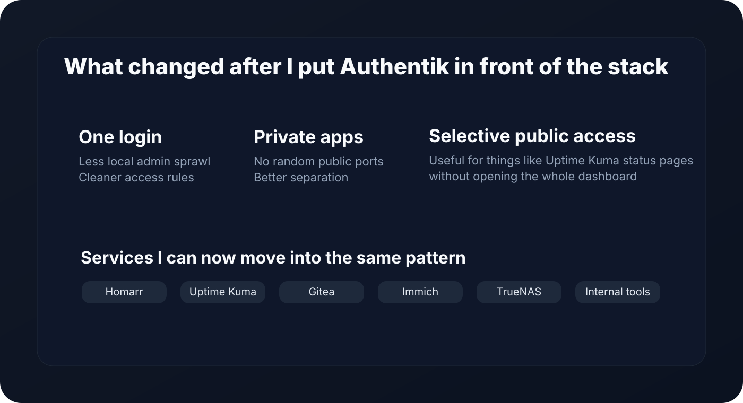The width and height of the screenshot is (743, 403).
Task: Click the "One login" heading
Action: [120, 137]
